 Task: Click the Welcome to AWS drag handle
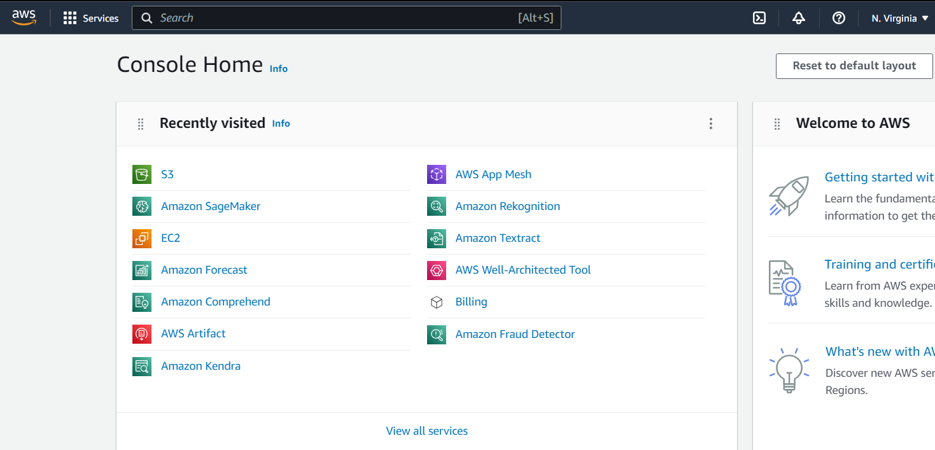tap(777, 124)
